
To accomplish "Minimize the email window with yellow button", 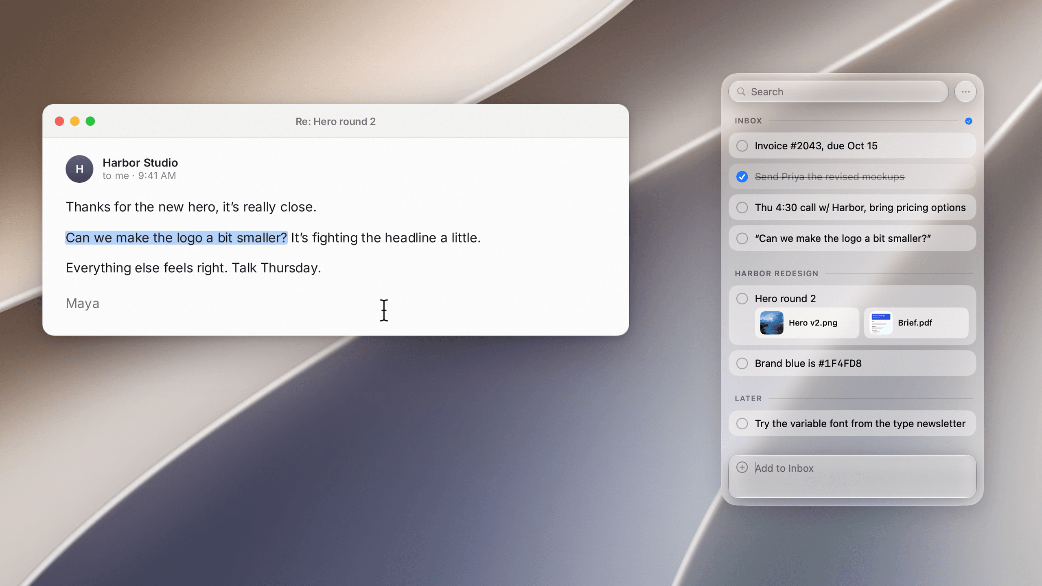I will coord(75,121).
